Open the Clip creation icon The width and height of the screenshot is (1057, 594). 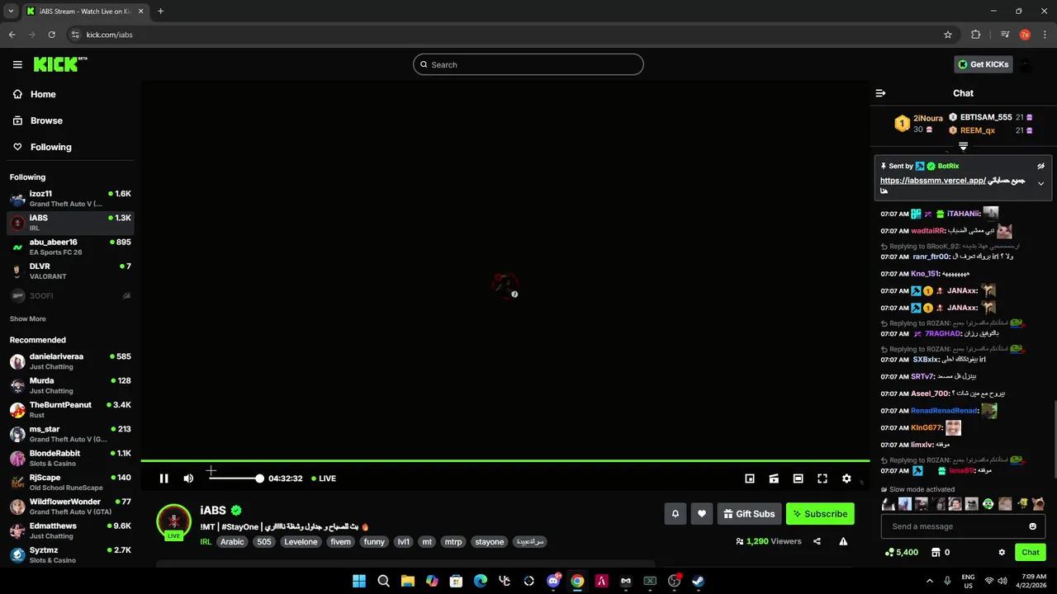774,478
